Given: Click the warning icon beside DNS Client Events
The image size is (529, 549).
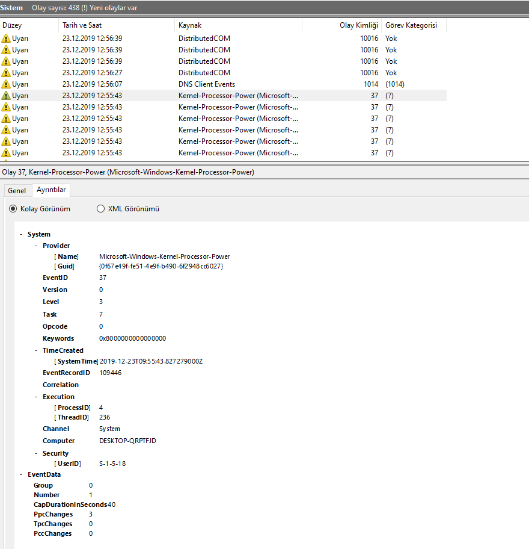Looking at the screenshot, I should click(x=6, y=84).
